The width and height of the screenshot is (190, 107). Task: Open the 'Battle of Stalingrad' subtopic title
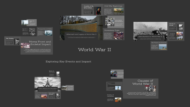[x=52, y=71]
